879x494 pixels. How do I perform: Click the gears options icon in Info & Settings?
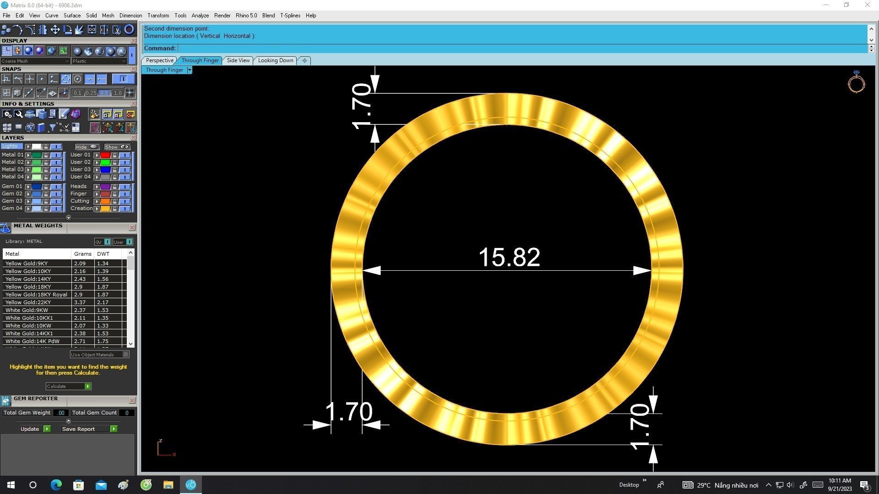coord(7,114)
